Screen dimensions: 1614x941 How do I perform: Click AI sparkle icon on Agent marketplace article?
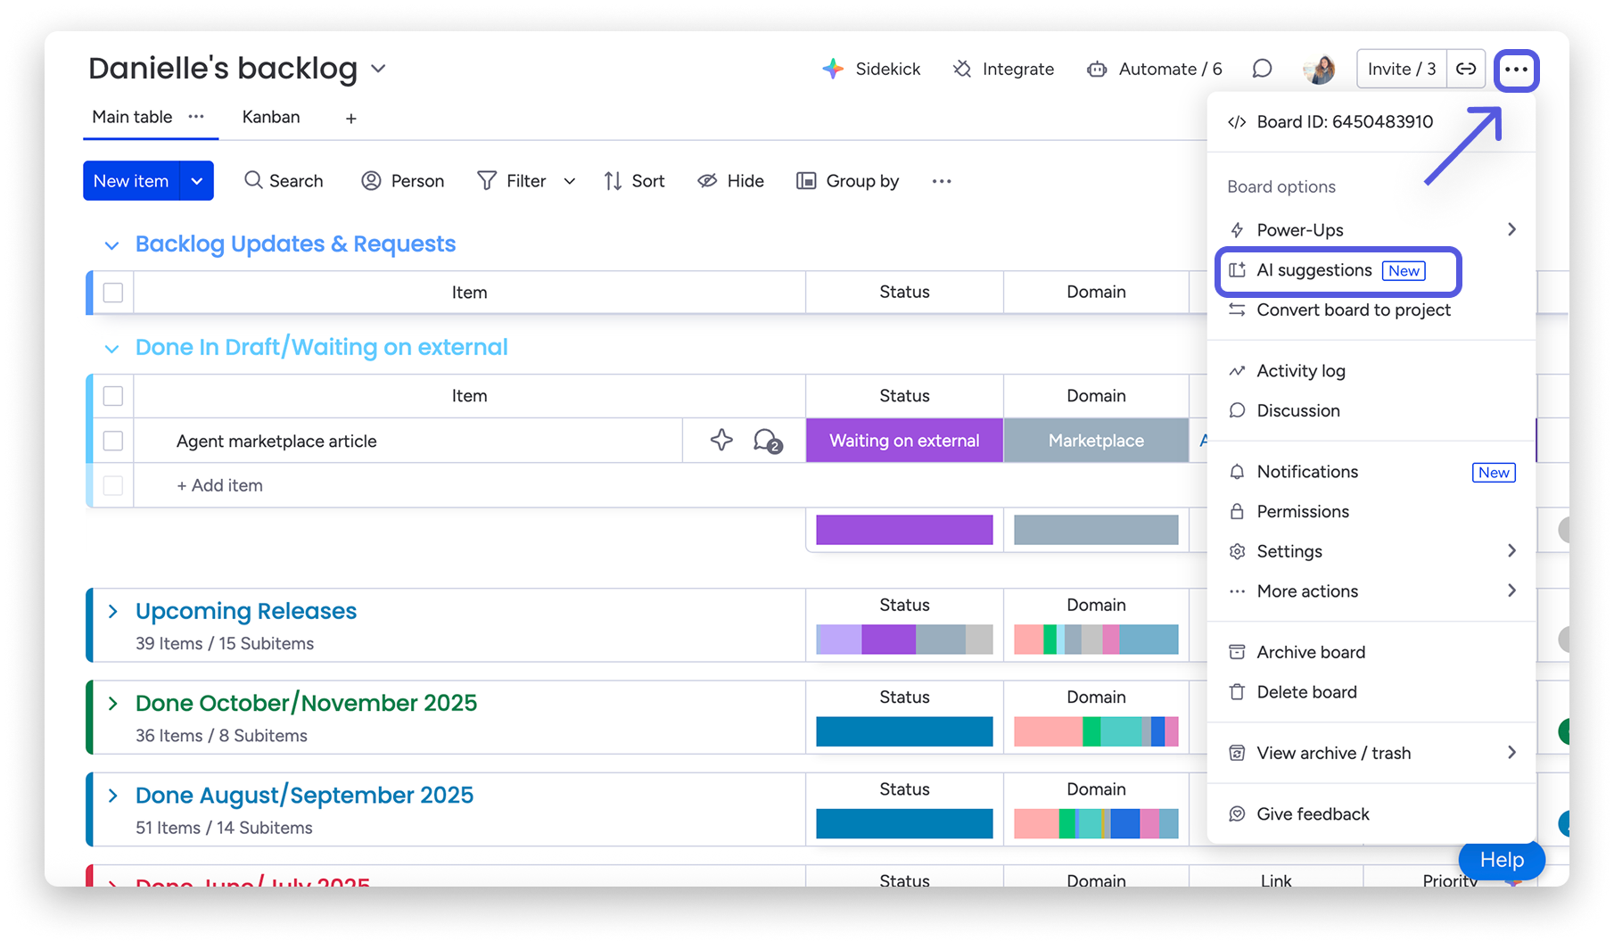(x=721, y=440)
